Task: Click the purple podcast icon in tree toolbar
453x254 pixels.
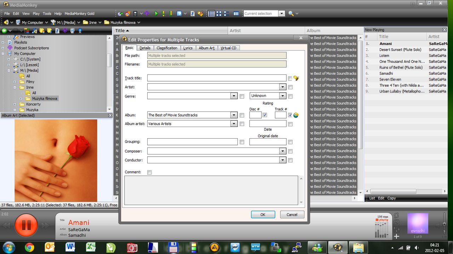Action: [65, 31]
